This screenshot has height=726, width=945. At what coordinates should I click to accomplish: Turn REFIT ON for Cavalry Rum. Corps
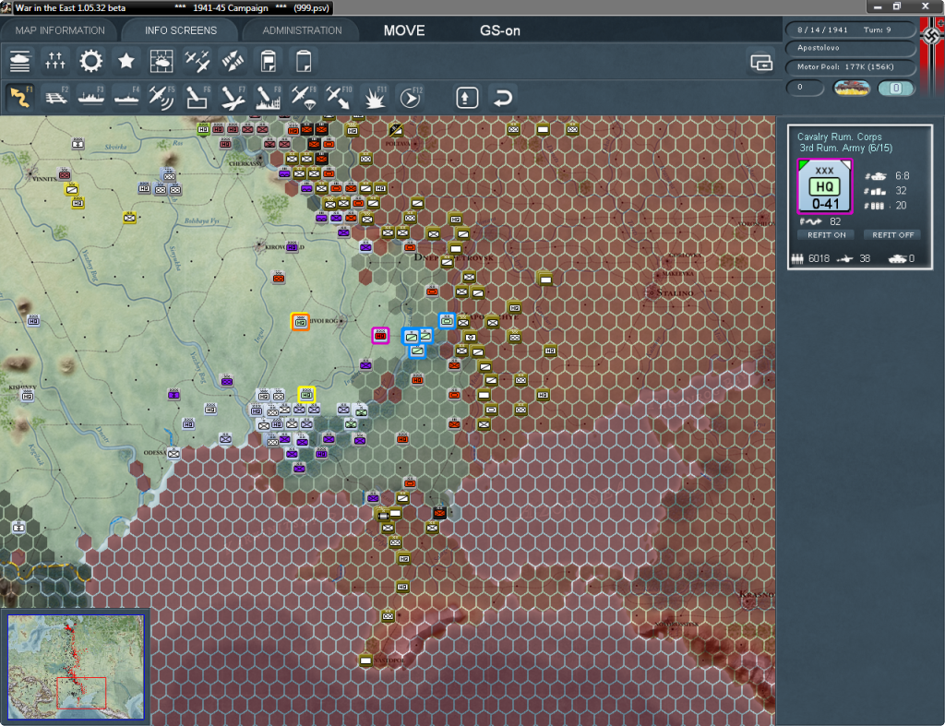tap(826, 235)
